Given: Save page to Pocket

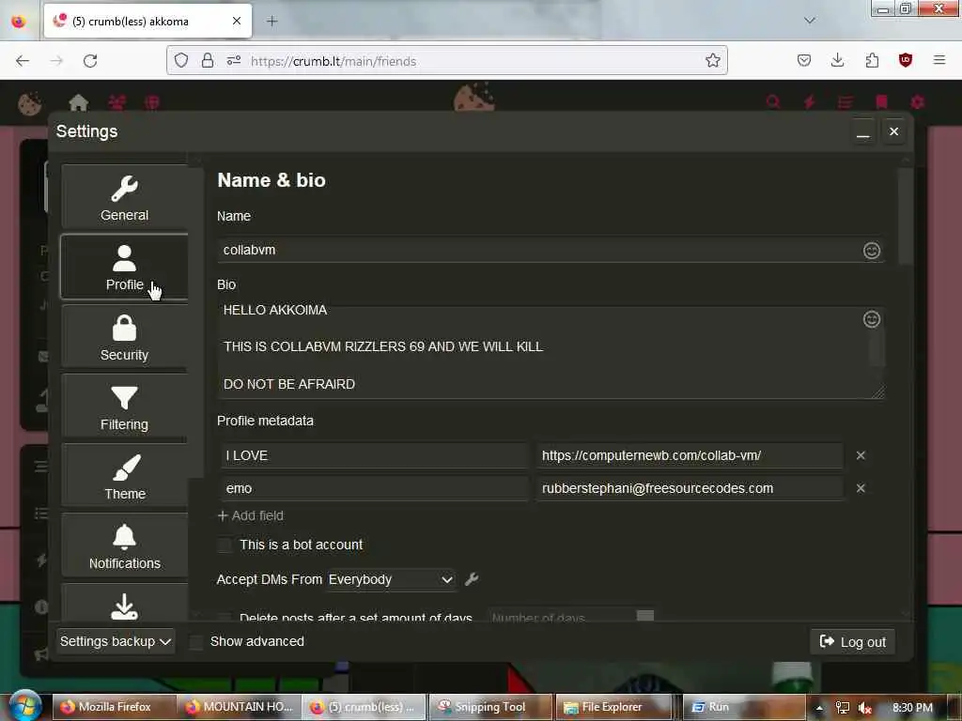Looking at the screenshot, I should (804, 60).
